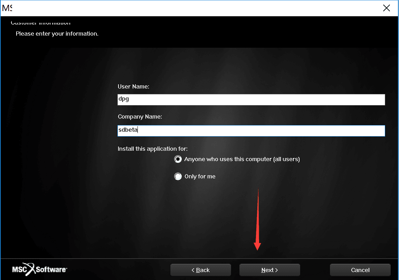Viewport: 399px width, 280px height.
Task: Click the MS title bar text
Action: click(7, 8)
